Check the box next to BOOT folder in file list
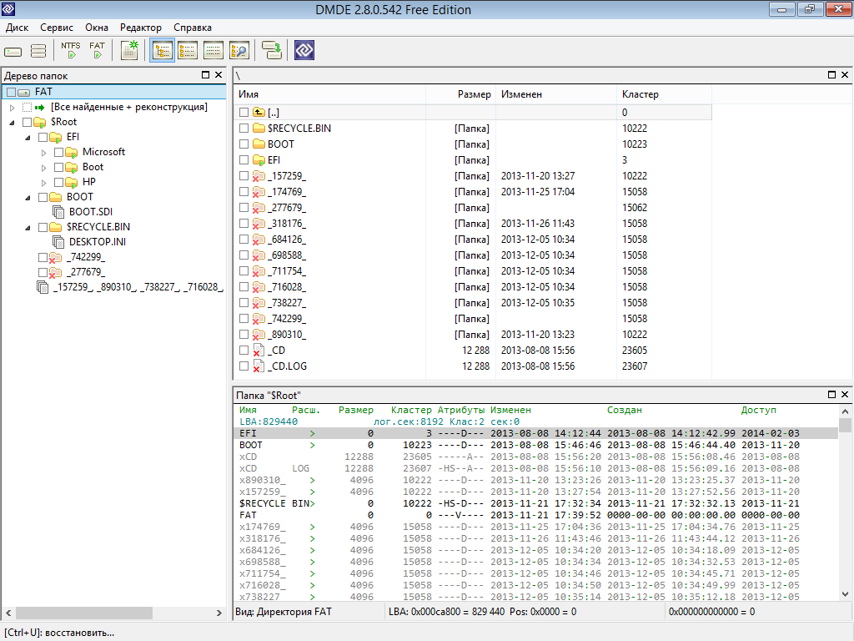This screenshot has width=854, height=641. (x=244, y=144)
